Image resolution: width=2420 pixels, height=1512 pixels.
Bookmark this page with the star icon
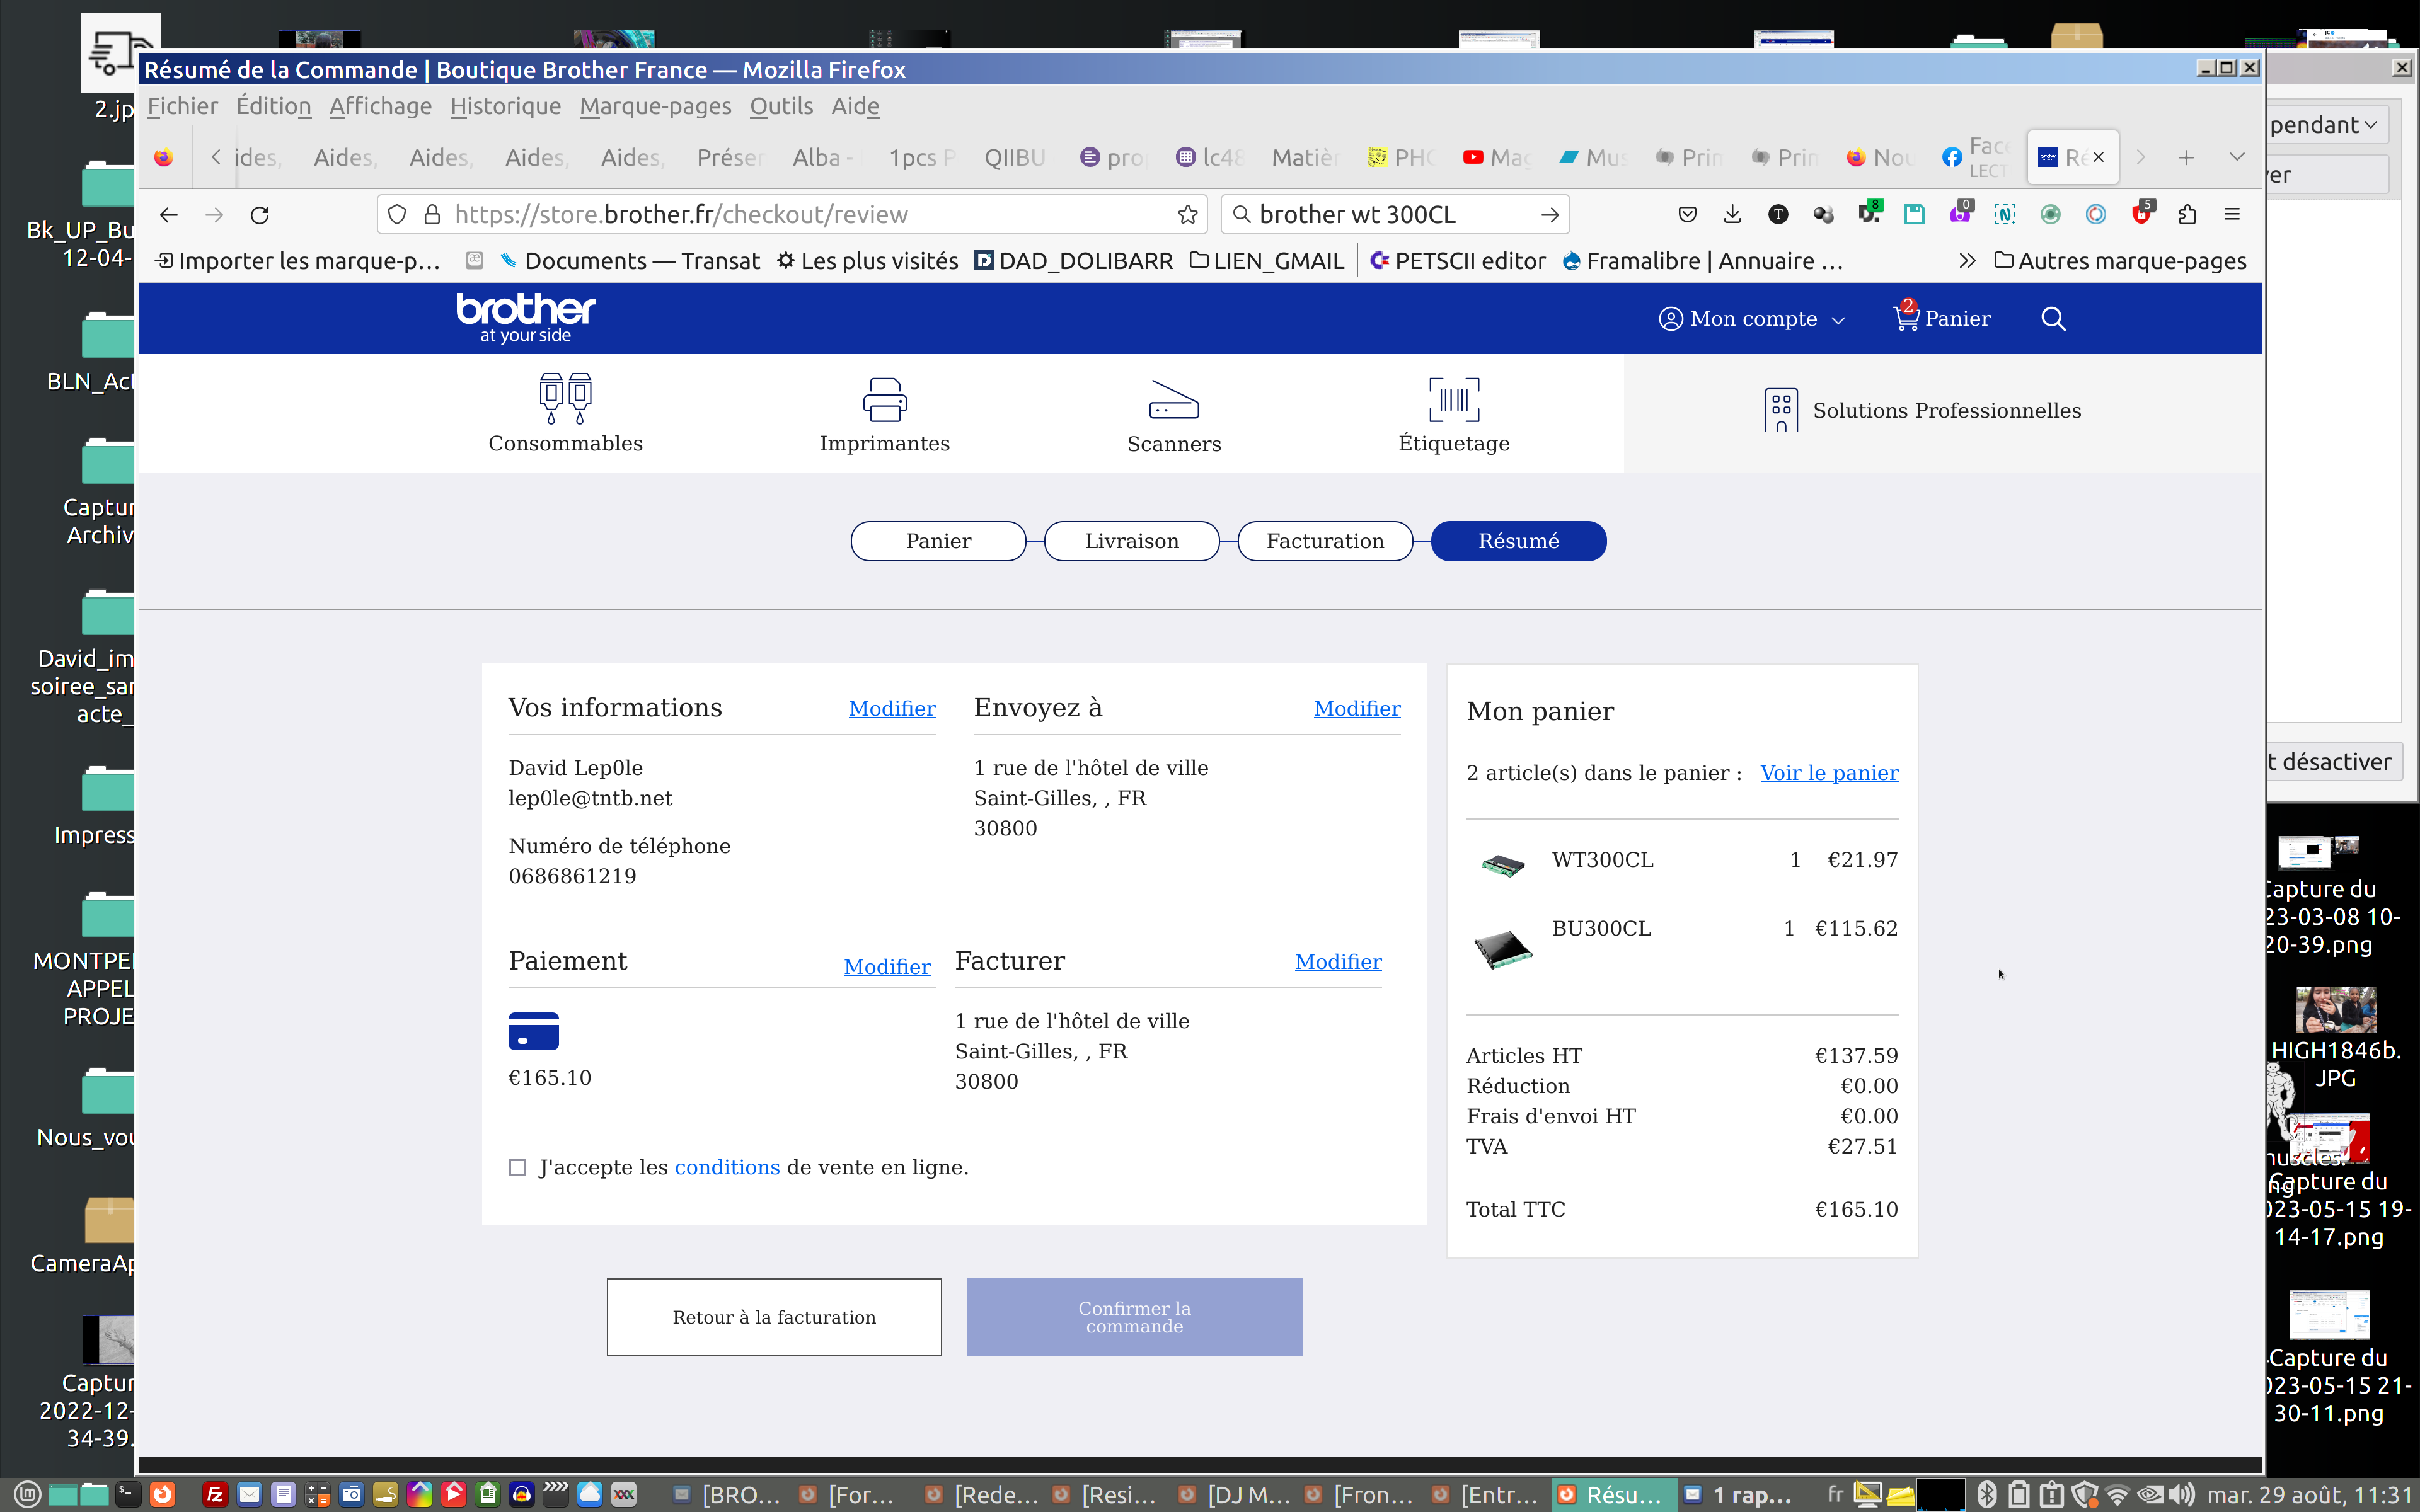pos(1187,214)
